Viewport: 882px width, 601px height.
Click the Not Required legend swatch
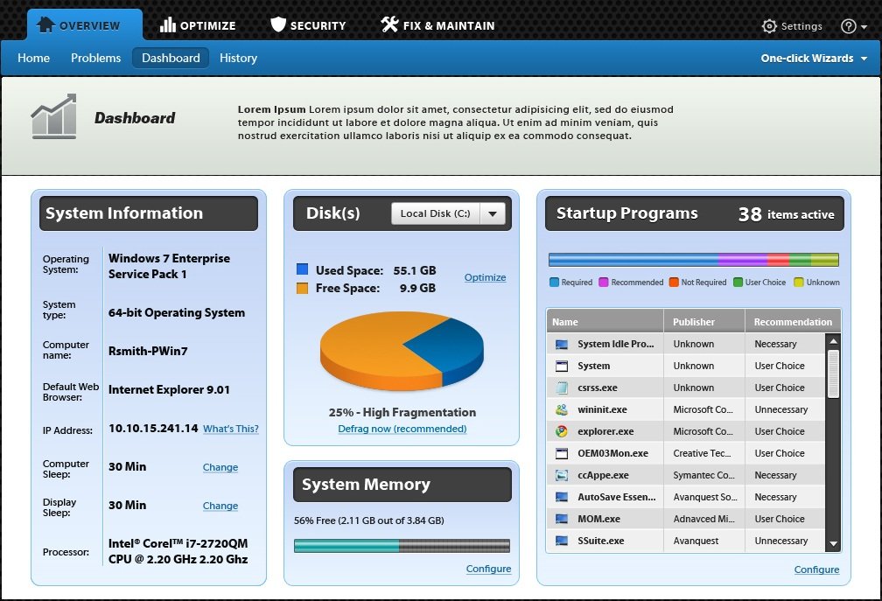coord(674,283)
